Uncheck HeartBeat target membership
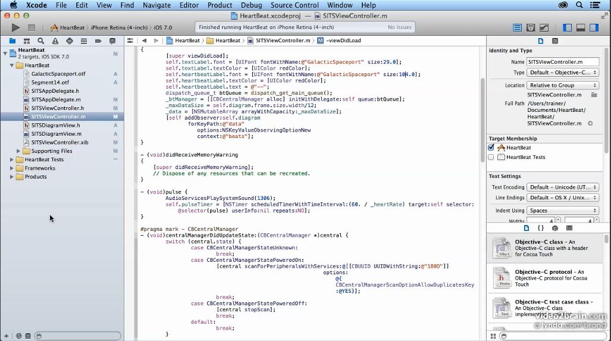 pos(491,148)
